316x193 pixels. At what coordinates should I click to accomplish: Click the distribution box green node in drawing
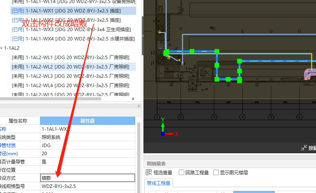(x=166, y=53)
